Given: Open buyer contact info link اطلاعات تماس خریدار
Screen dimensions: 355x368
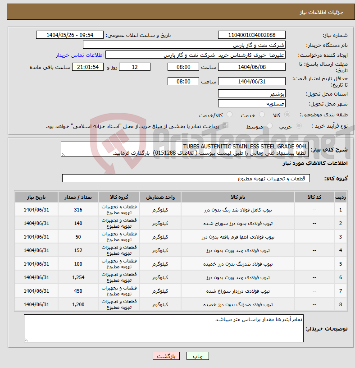Looking at the screenshot, I should point(80,55).
